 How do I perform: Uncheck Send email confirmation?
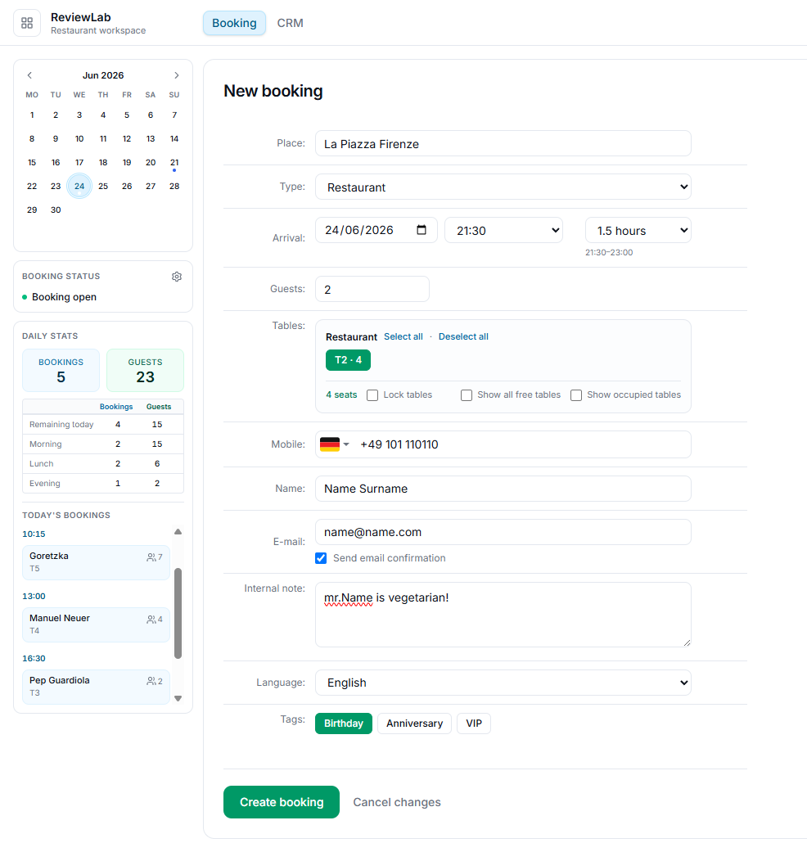(x=321, y=558)
